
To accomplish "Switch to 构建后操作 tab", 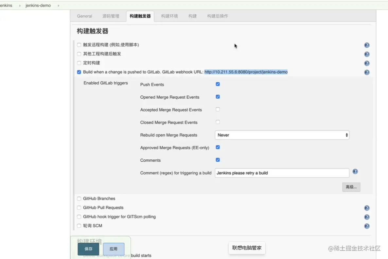I will pos(218,16).
